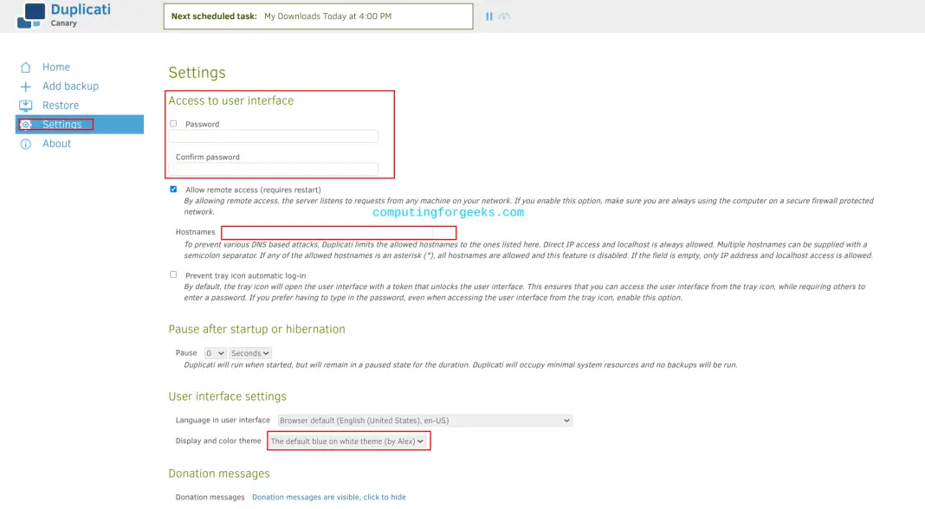Open the Seconds time unit dropdown
The height and width of the screenshot is (509, 925).
coord(250,353)
